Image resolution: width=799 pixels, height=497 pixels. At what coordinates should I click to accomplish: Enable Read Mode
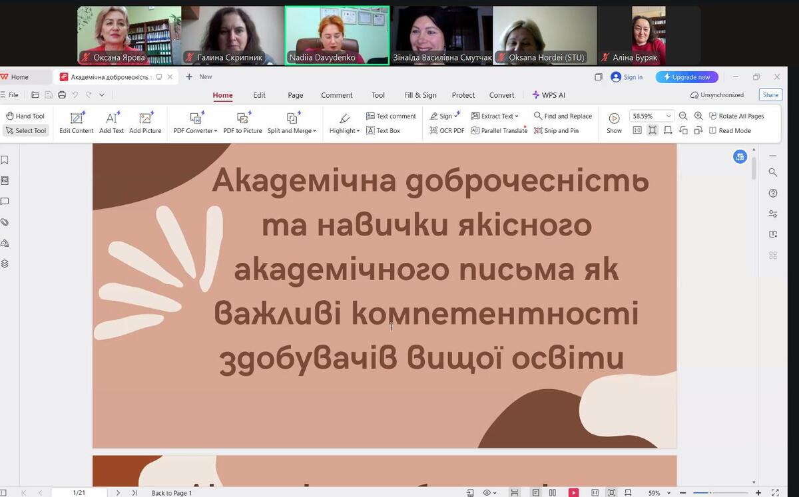pos(729,130)
